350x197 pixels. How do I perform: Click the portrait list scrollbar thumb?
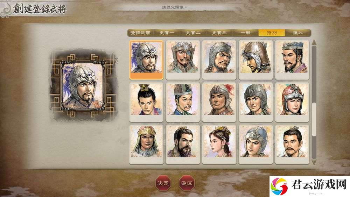click(314, 120)
